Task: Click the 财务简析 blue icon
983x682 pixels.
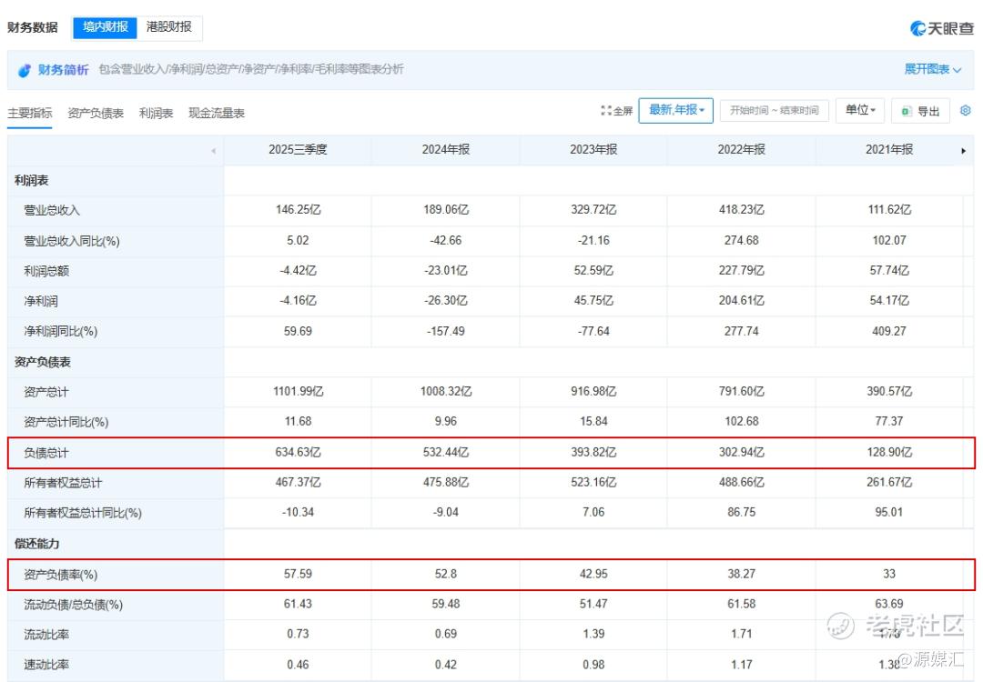Action: point(24,70)
